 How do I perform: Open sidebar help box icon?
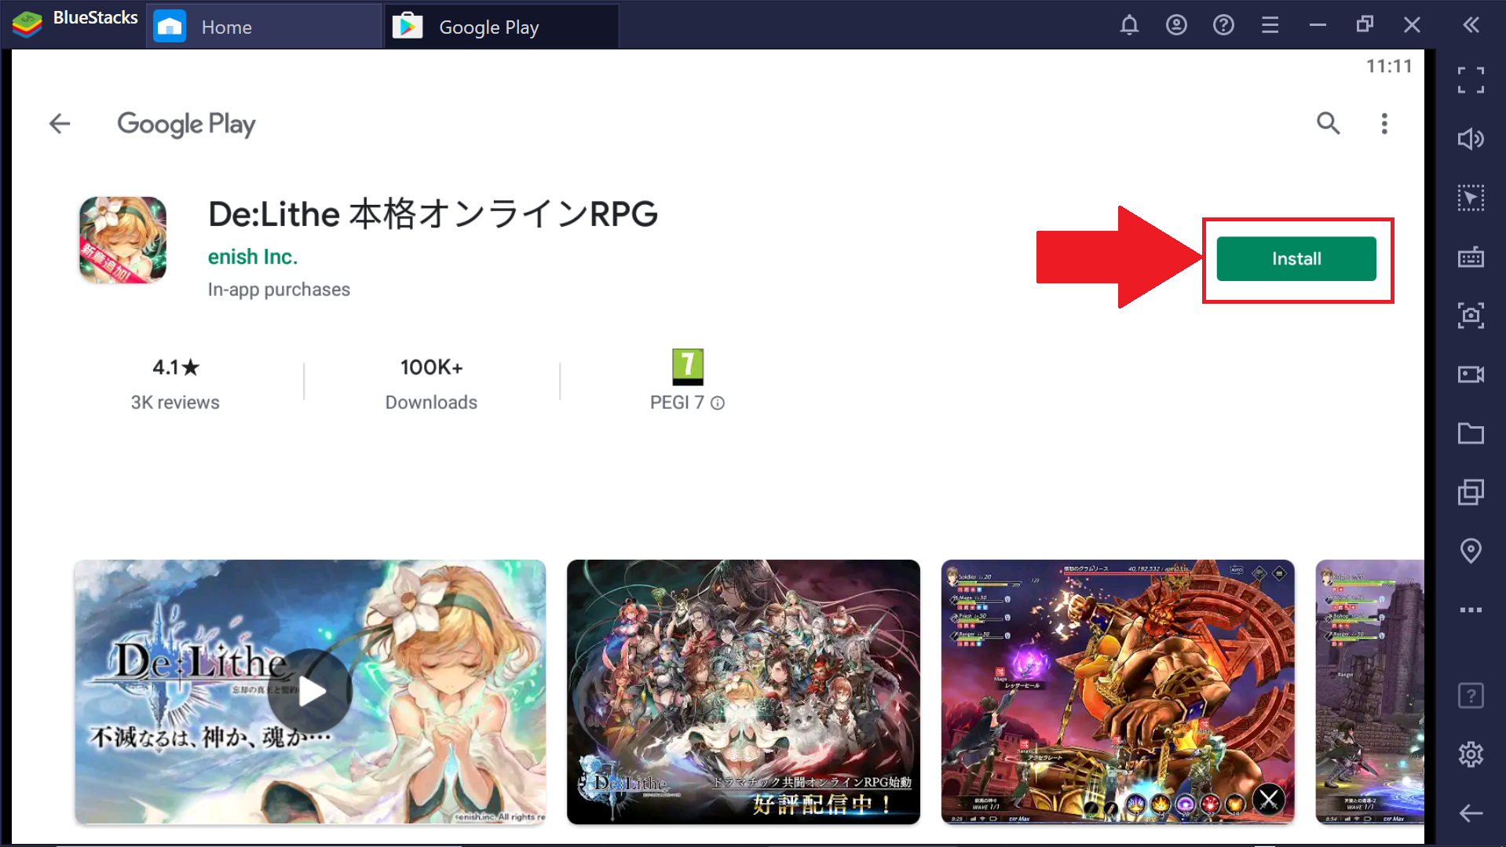pyautogui.click(x=1471, y=695)
